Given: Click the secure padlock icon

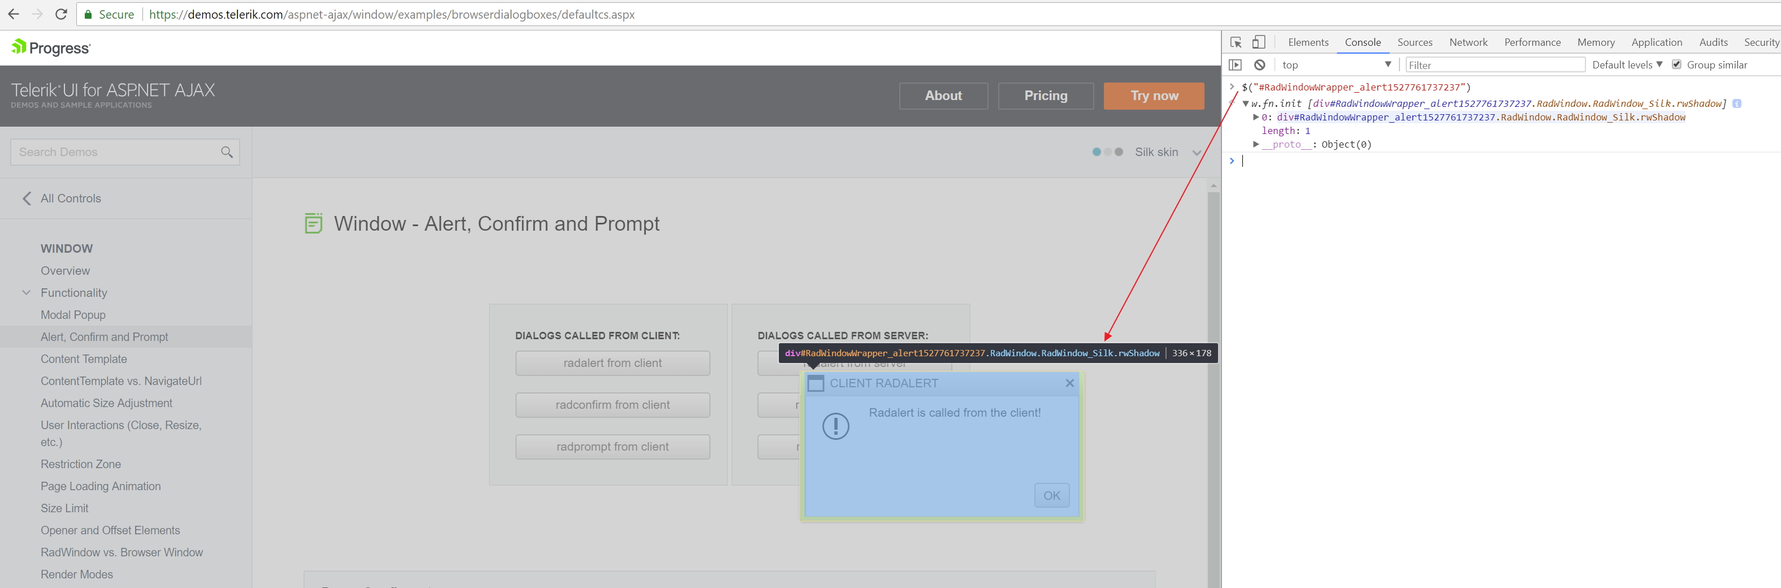Looking at the screenshot, I should point(88,15).
